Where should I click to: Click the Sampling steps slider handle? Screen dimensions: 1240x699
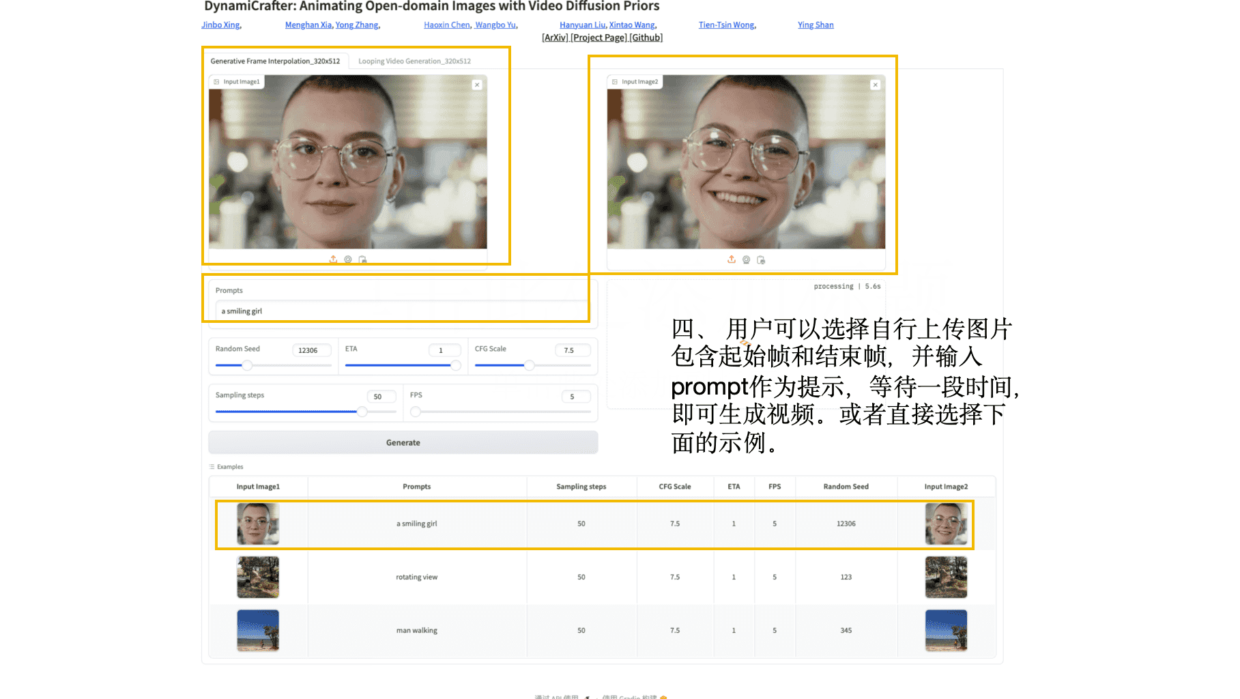pyautogui.click(x=362, y=412)
